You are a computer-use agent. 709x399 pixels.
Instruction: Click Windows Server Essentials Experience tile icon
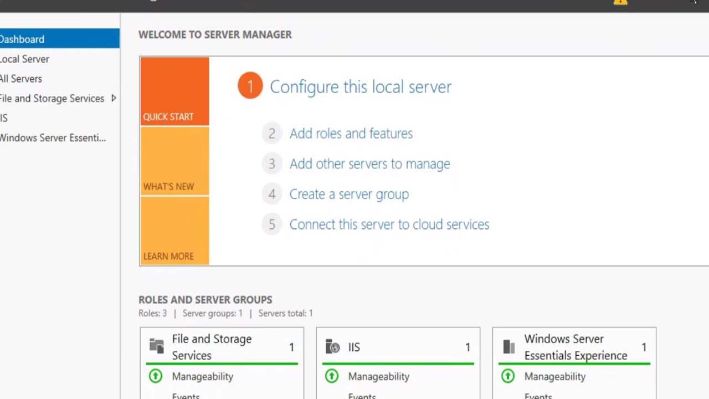coord(508,347)
